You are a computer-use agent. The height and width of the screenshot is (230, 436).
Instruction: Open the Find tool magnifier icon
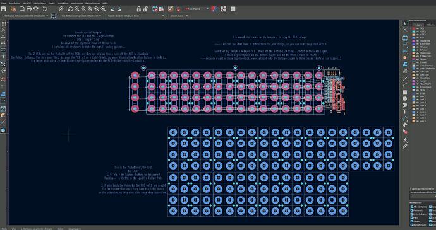point(61,9)
